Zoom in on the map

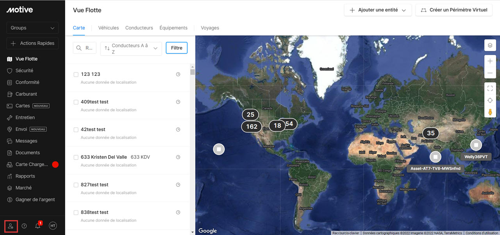(490, 61)
